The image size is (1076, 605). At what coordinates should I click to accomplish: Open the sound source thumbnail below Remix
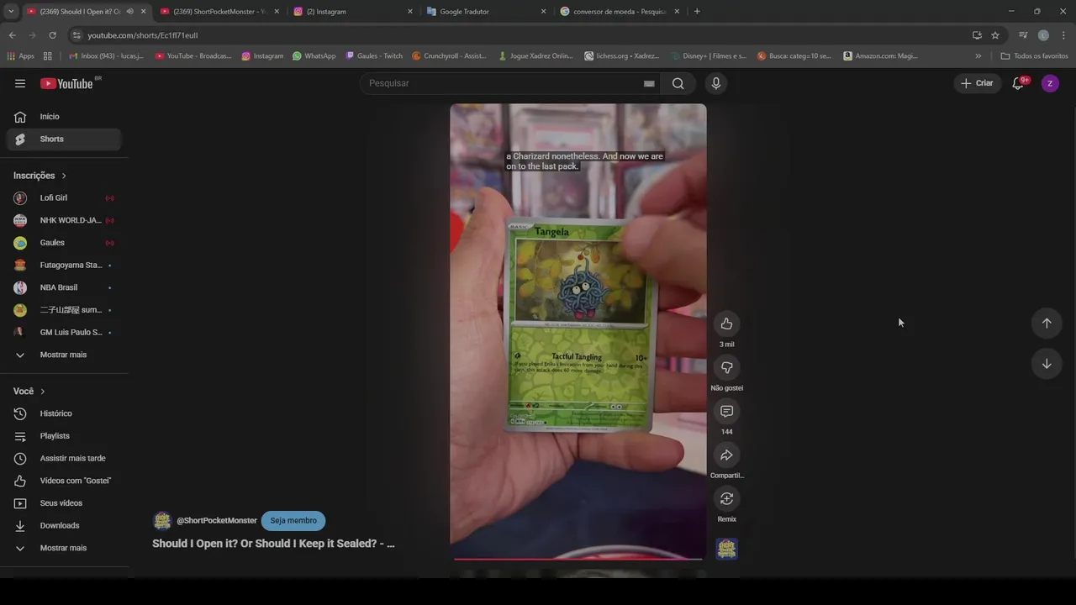tap(726, 549)
